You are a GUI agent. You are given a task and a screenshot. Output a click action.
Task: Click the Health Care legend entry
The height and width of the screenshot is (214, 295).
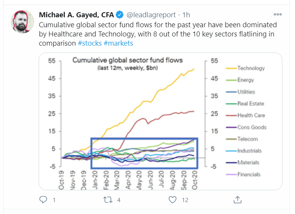(251, 115)
